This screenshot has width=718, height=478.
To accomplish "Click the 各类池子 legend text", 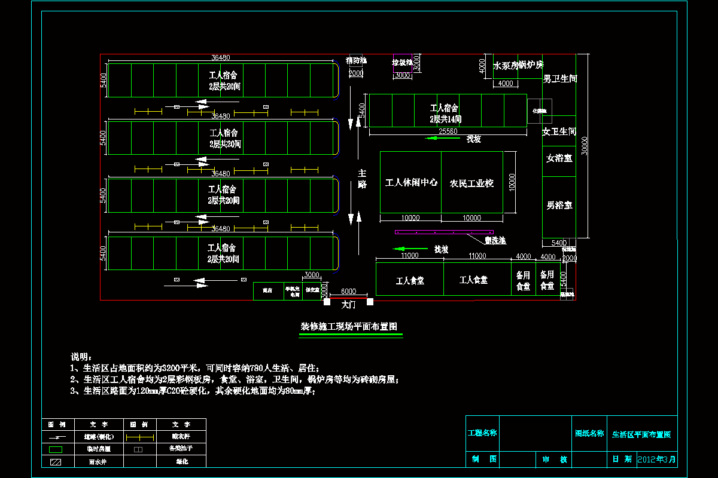I will (181, 448).
